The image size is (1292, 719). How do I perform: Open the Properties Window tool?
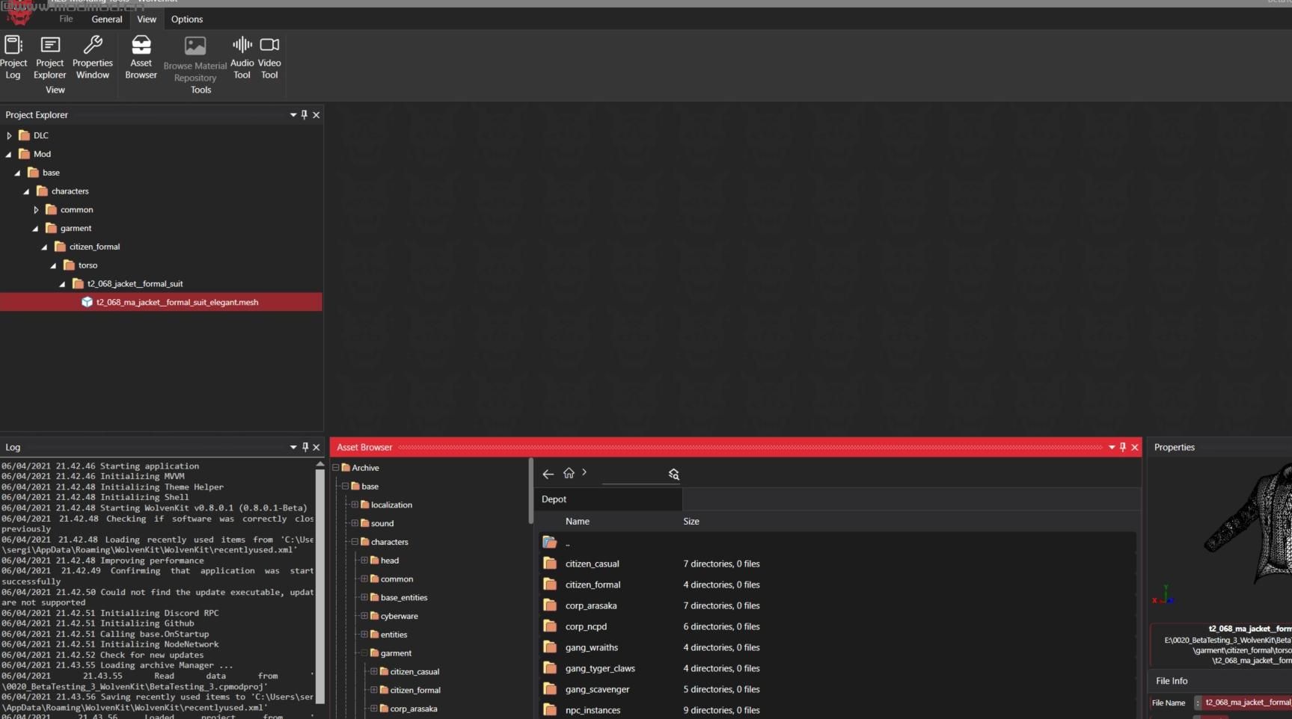tap(93, 57)
